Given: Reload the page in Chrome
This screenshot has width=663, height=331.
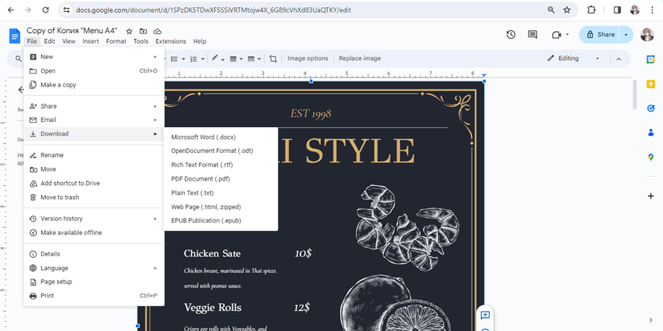Looking at the screenshot, I should (46, 10).
